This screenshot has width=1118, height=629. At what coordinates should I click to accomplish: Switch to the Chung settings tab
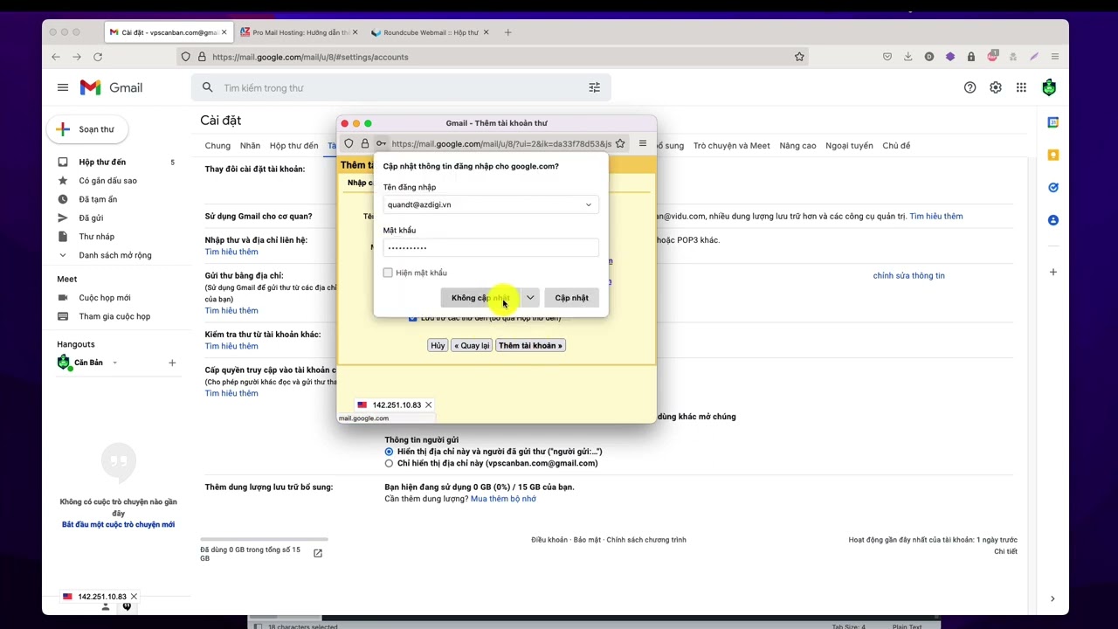217,146
